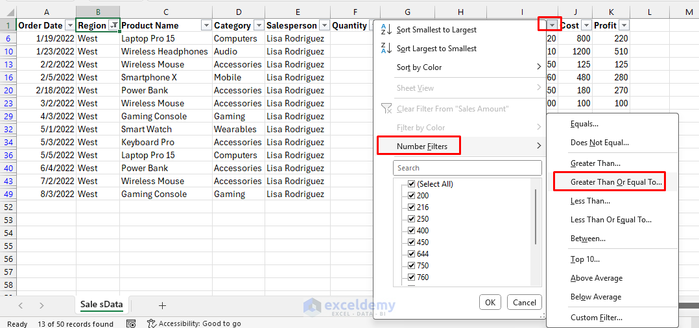Uncheck the 200 value checkbox
699x328 pixels.
[412, 196]
